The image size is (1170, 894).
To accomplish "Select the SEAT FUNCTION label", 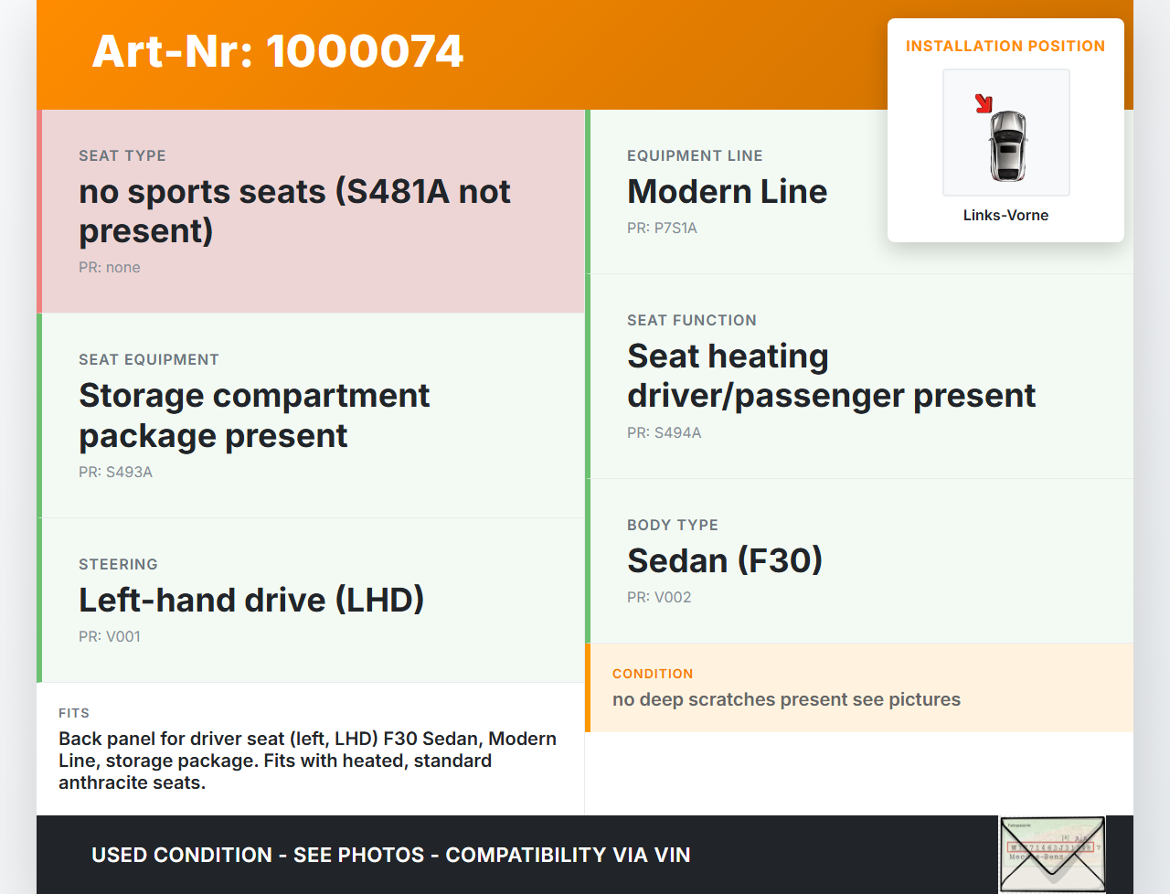I will [x=692, y=320].
